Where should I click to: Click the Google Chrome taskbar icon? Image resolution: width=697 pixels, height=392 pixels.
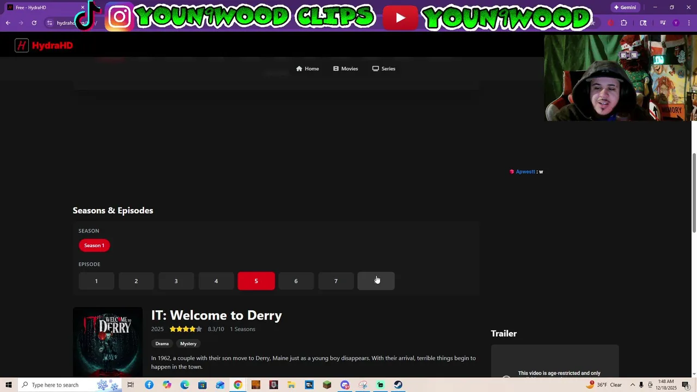tap(238, 385)
